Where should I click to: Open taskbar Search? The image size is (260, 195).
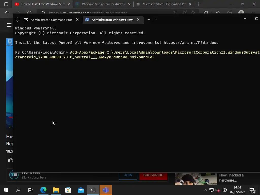18,190
